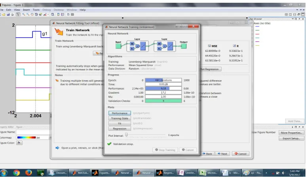Toggle the purple line in Plot Browser
Viewport: 307px width, 177px height.
click(x=257, y=41)
